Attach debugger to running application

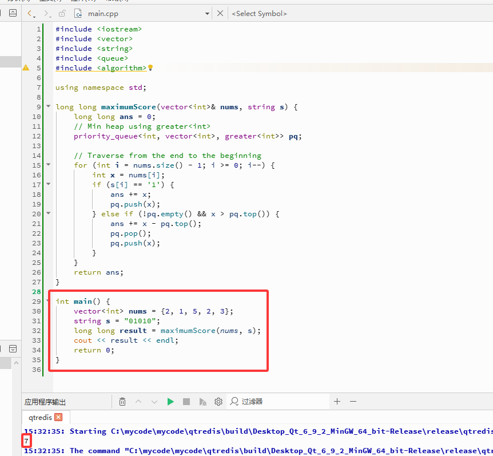[203, 402]
